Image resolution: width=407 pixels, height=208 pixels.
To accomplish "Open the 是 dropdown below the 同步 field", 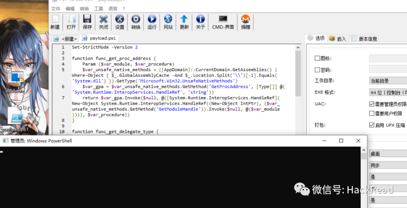I will [x=388, y=177].
